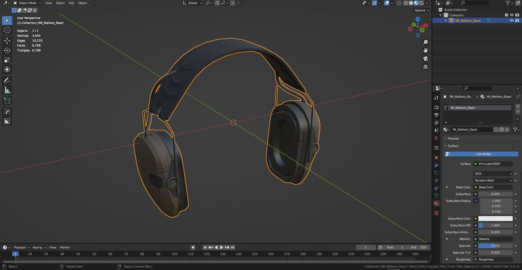
Task: Open the Object menu in the header
Action: coord(82,3)
